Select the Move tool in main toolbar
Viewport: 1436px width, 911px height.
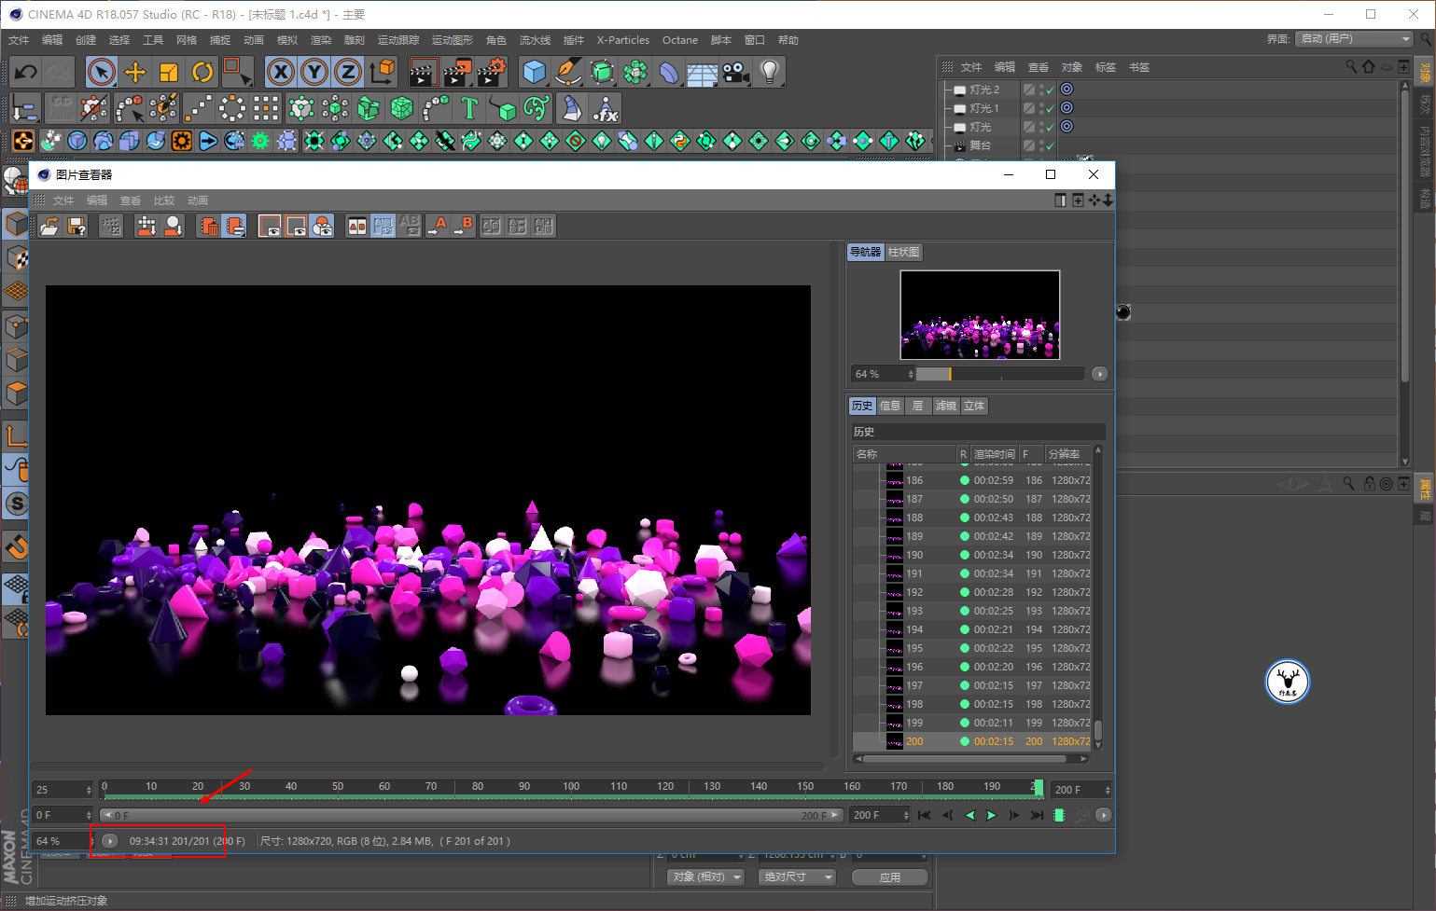click(x=135, y=73)
